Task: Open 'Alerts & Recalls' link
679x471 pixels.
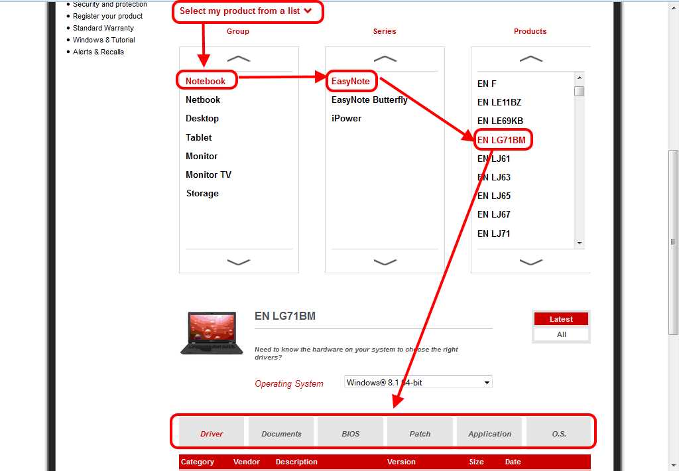Action: point(98,52)
